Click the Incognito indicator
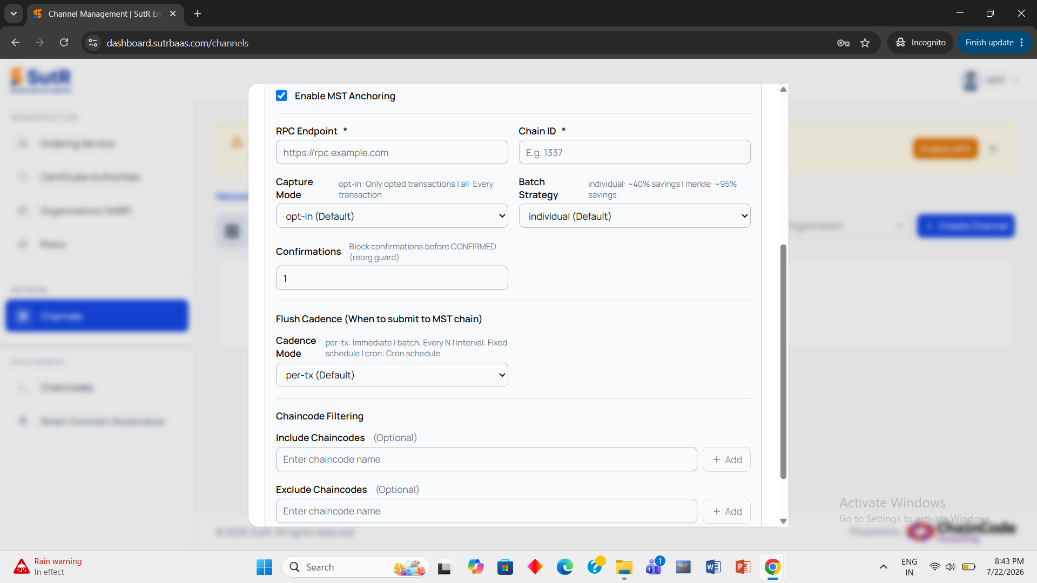Viewport: 1037px width, 583px height. tap(920, 43)
